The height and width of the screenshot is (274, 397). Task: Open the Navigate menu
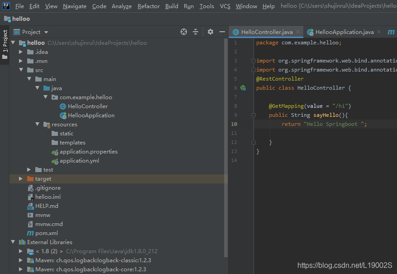click(x=75, y=6)
